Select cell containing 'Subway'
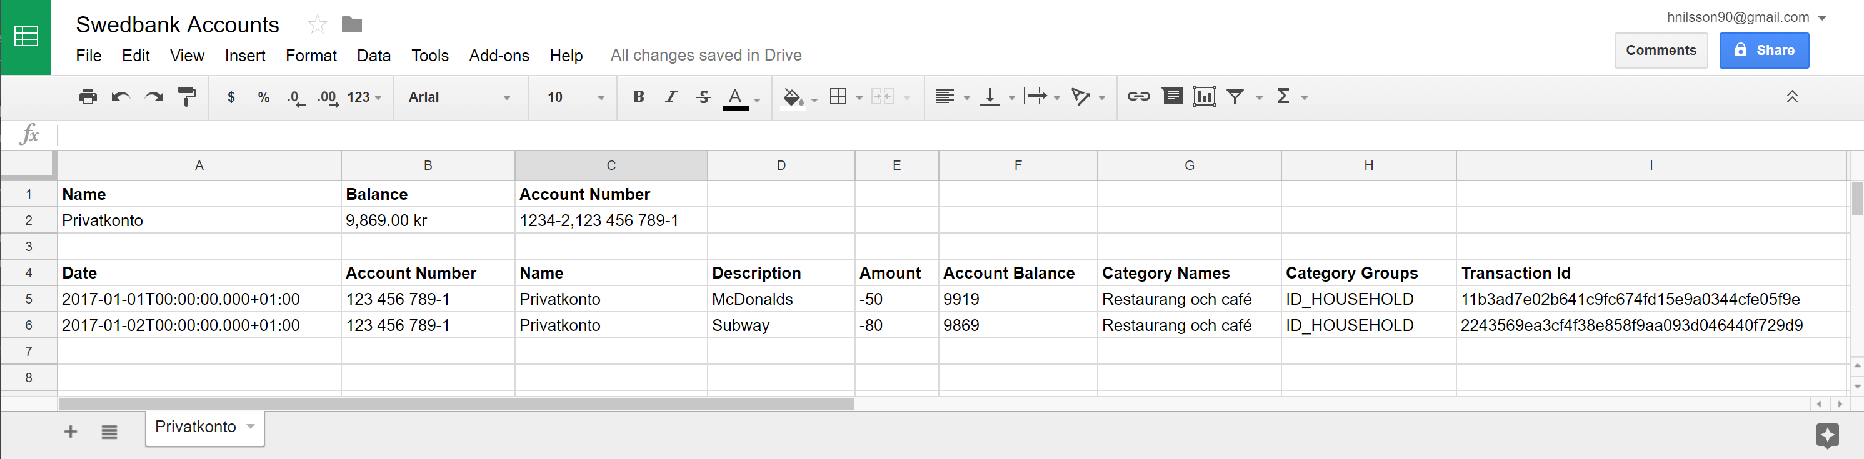Image resolution: width=1864 pixels, height=459 pixels. coord(781,325)
